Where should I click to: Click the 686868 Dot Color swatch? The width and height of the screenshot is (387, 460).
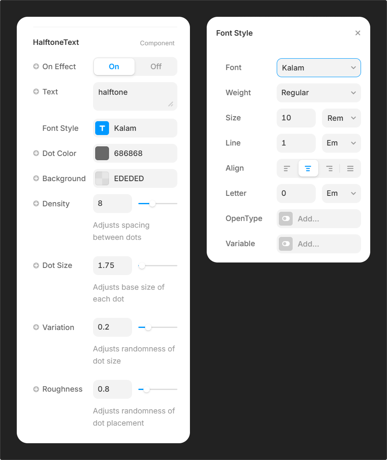coord(102,153)
